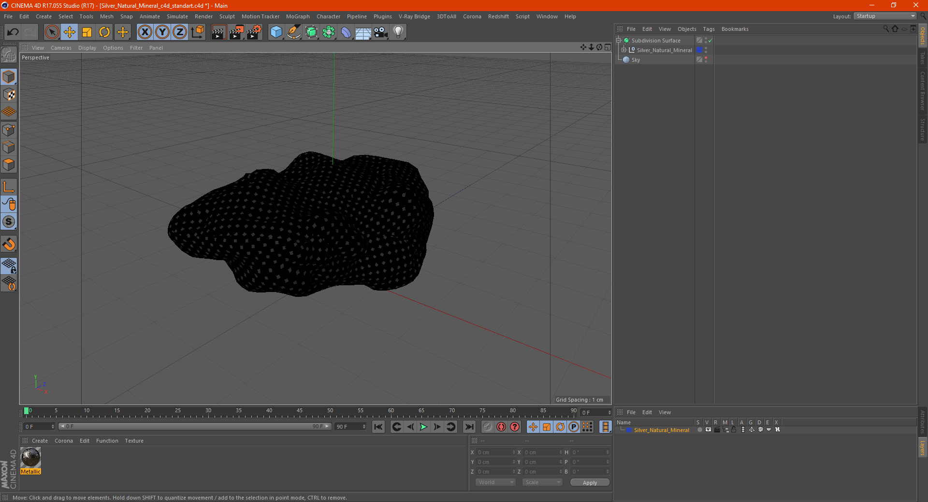Open the Render menu
928x502 pixels.
click(x=203, y=16)
